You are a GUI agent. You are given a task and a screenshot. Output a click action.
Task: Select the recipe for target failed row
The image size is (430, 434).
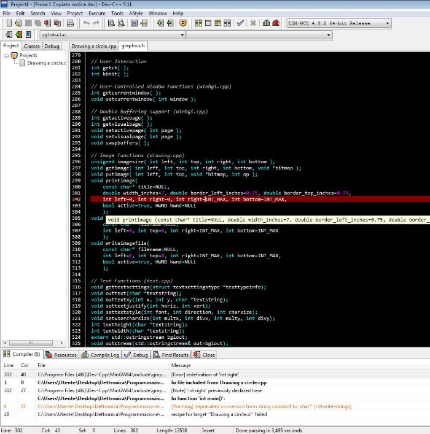tap(215, 414)
